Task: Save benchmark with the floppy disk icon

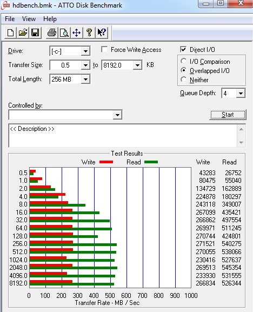Action: (x=35, y=32)
